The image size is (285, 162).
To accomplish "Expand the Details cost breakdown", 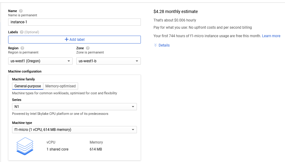I will pos(164,45).
